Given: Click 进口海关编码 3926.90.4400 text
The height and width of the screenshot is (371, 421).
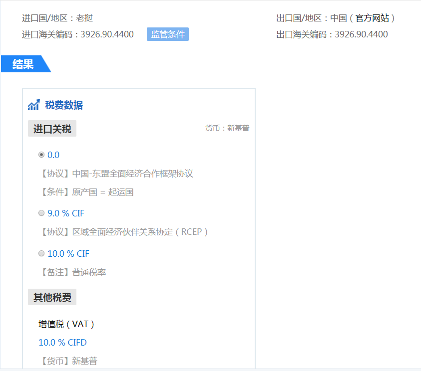Looking at the screenshot, I should 77,34.
